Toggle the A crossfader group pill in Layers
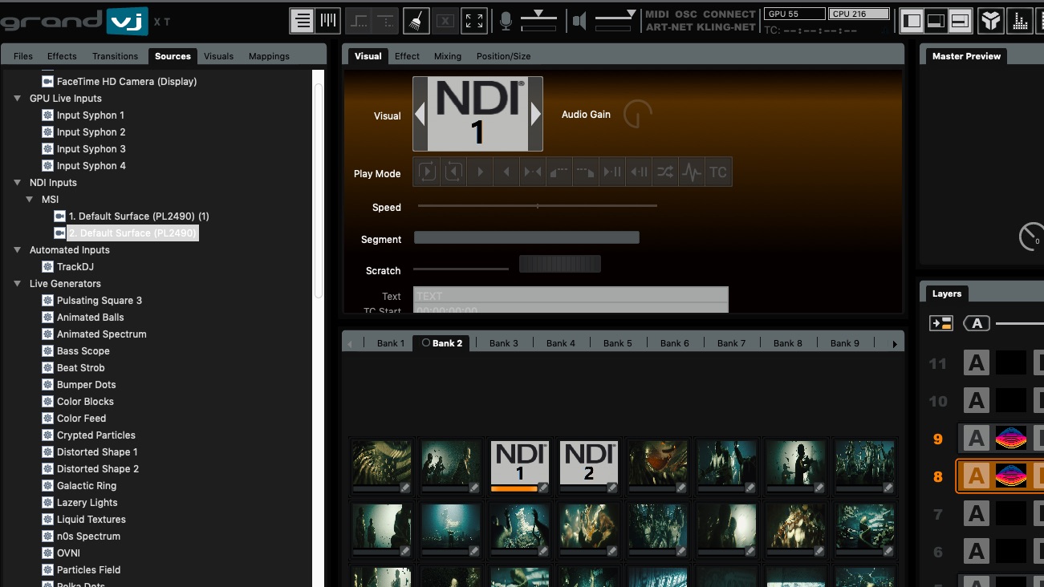The height and width of the screenshot is (587, 1044). (x=977, y=323)
